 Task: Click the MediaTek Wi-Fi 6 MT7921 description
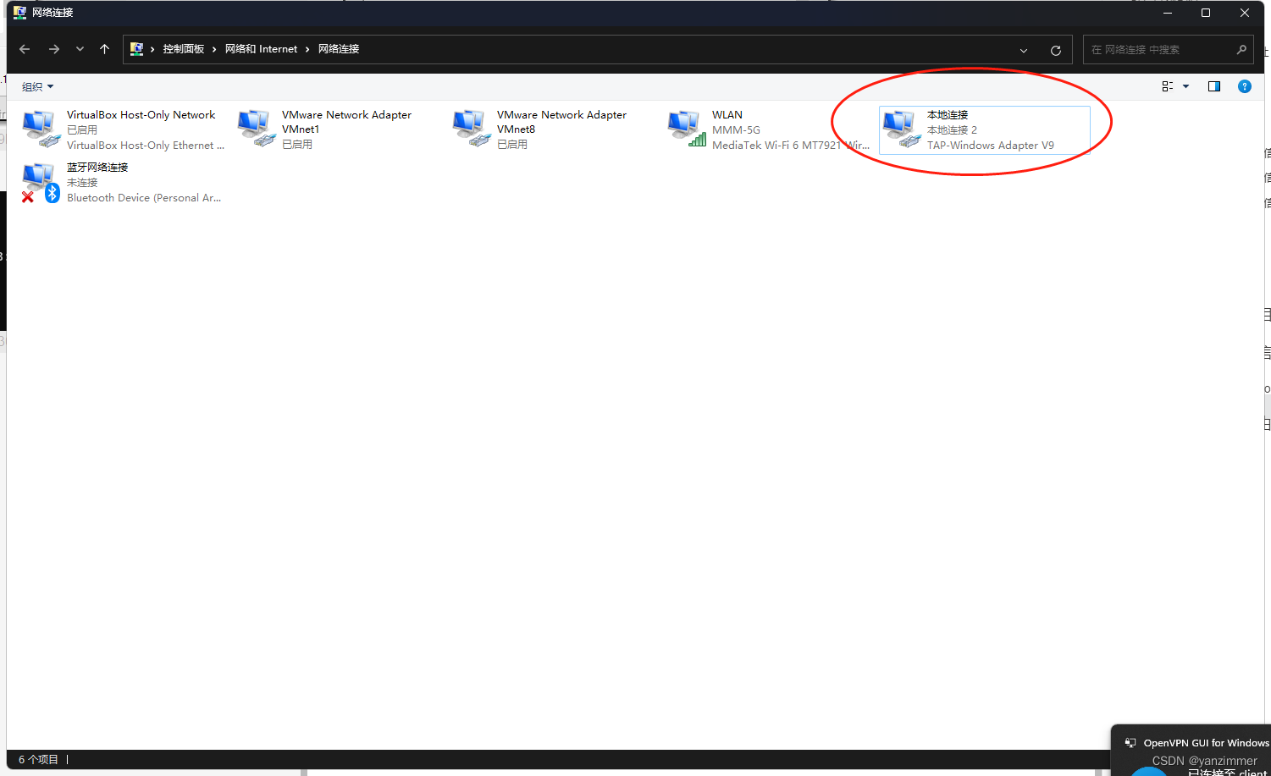click(x=791, y=146)
